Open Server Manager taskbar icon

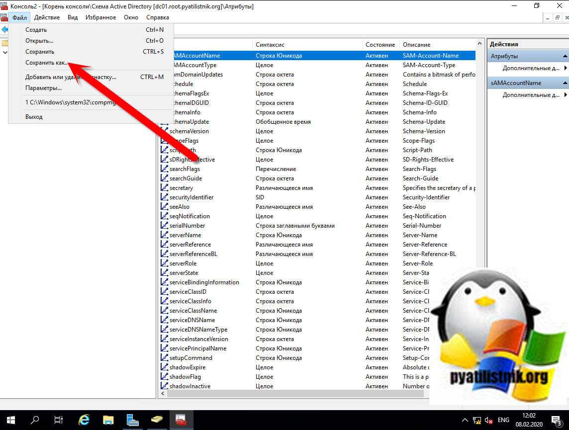point(132,420)
